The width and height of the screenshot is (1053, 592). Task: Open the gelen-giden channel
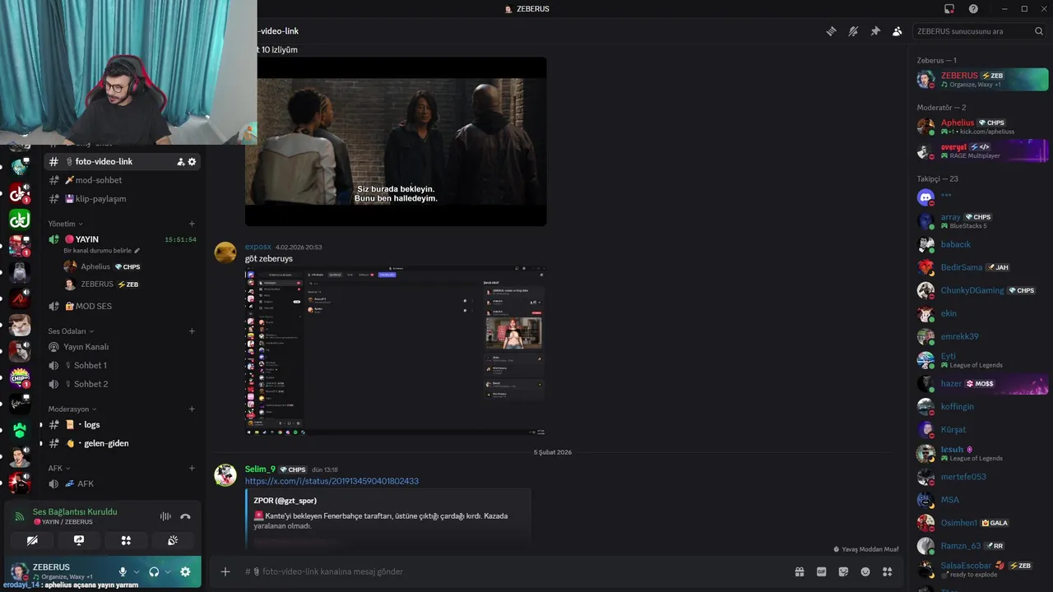(122, 443)
